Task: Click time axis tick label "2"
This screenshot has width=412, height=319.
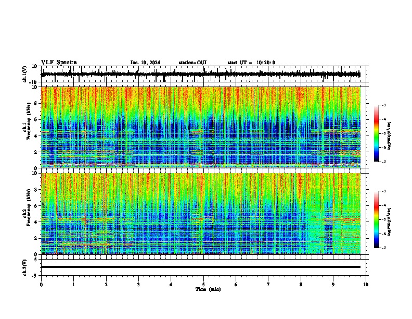Action: (x=106, y=285)
